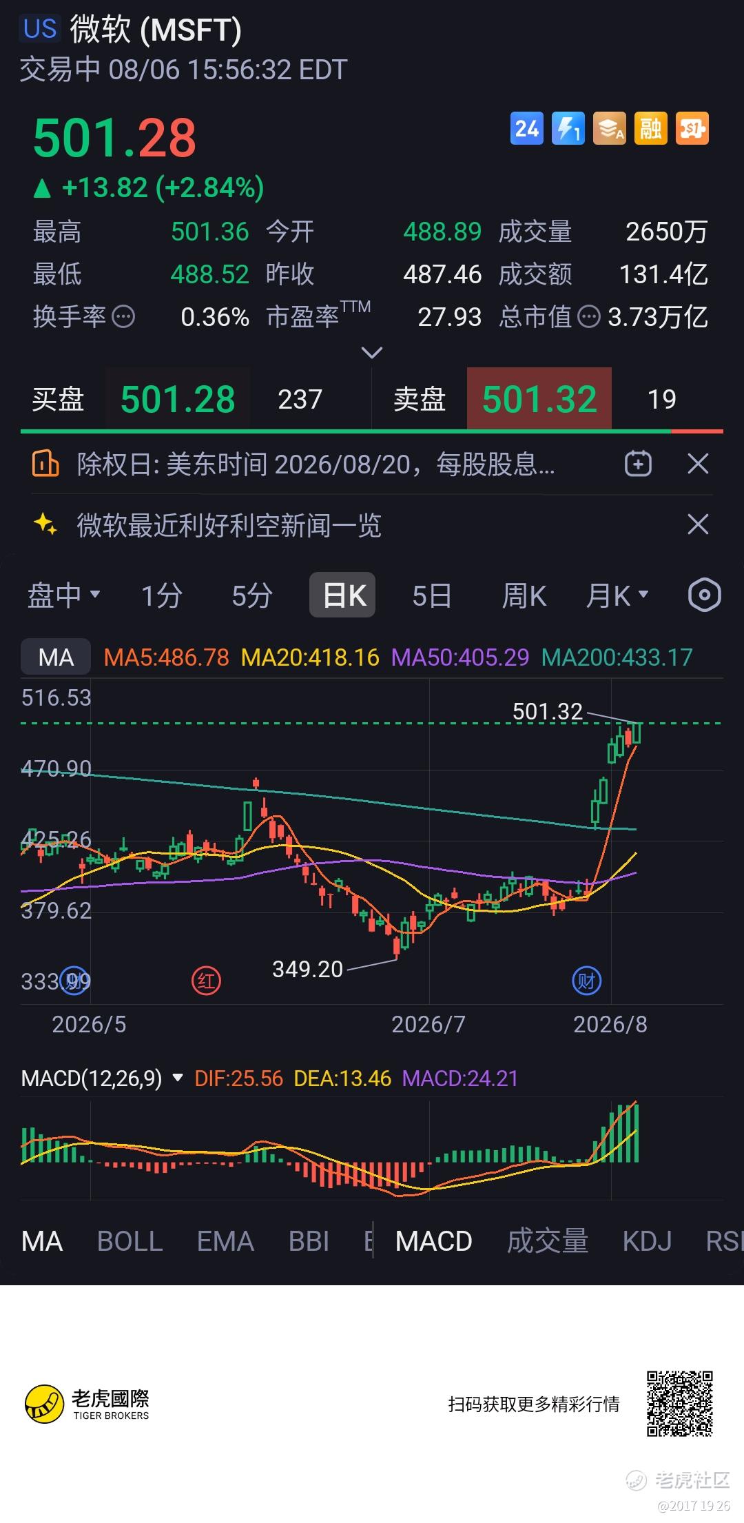Image resolution: width=744 pixels, height=1523 pixels.
Task: Open 微软最近利好利空新闻一览 link
Action: click(229, 525)
